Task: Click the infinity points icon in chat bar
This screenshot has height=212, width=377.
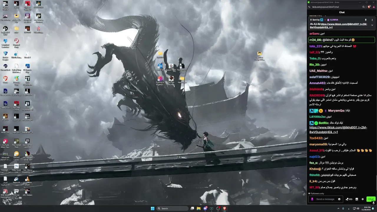Action: pyautogui.click(x=349, y=199)
